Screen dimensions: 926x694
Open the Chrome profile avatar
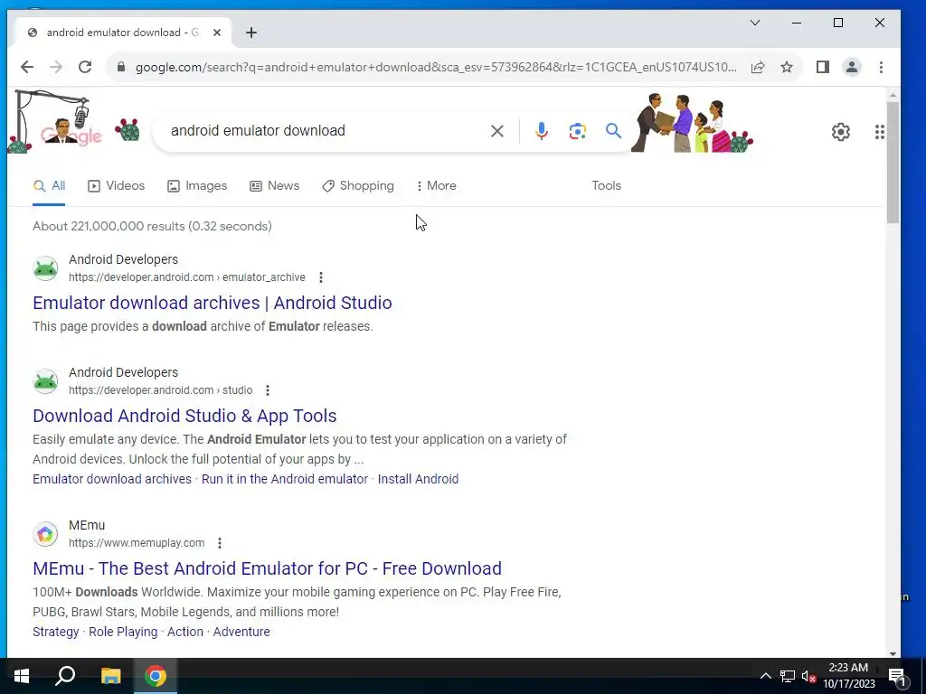tap(852, 67)
